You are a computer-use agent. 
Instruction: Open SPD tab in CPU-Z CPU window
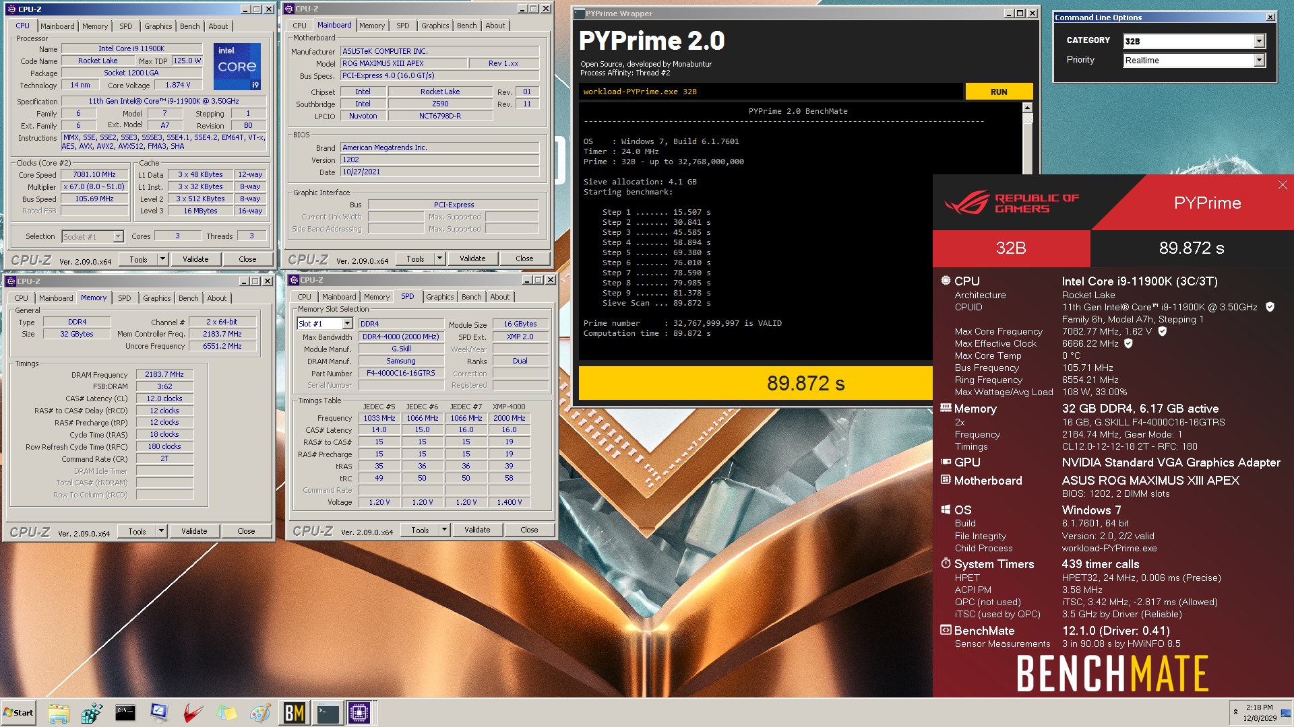point(125,26)
